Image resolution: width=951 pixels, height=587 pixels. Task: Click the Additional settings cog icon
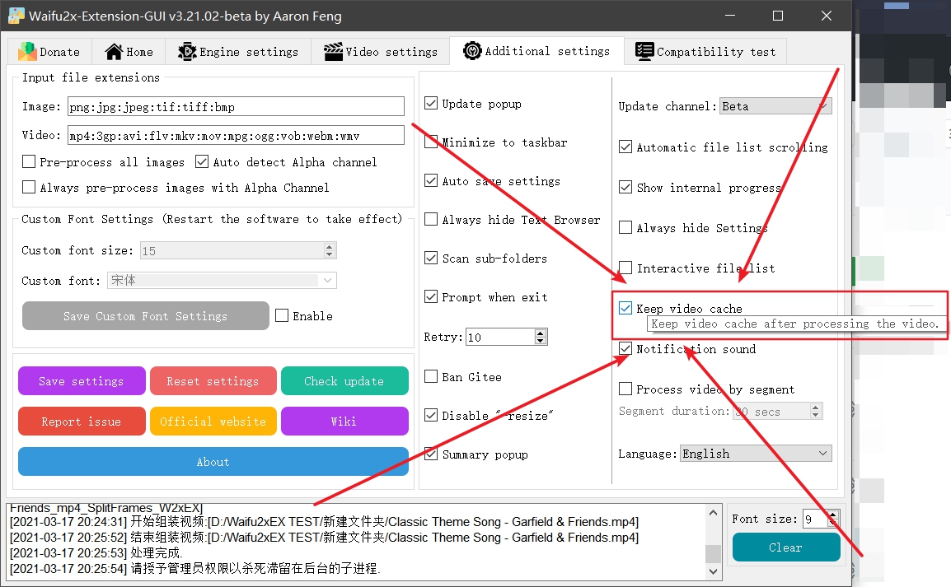coord(471,50)
